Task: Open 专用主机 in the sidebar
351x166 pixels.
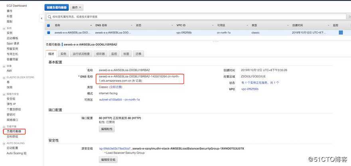Action: (x=12, y=54)
